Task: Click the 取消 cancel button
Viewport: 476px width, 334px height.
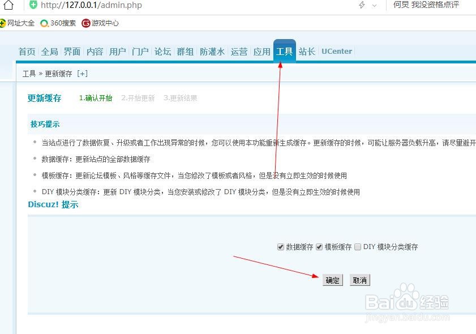Action: [x=360, y=280]
